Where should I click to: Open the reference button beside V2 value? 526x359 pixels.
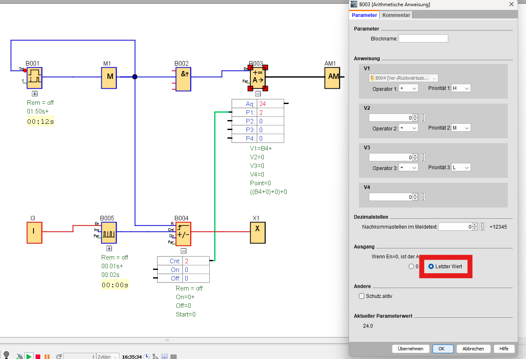[423, 118]
